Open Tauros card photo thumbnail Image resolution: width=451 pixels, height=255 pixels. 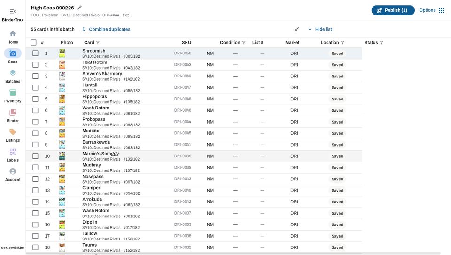pos(62,247)
